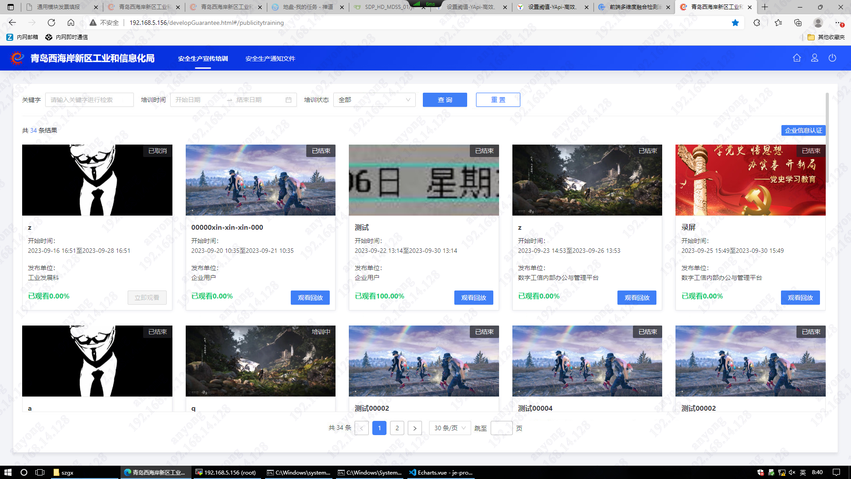Open the favorites list icon
Image resolution: width=851 pixels, height=479 pixels.
pyautogui.click(x=778, y=23)
